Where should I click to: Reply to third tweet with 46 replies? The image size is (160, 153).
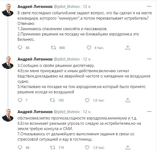[20, 147]
